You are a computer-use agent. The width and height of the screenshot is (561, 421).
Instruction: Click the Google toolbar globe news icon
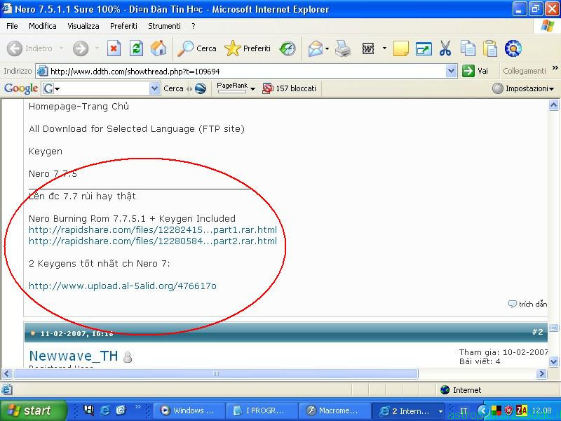[x=201, y=88]
